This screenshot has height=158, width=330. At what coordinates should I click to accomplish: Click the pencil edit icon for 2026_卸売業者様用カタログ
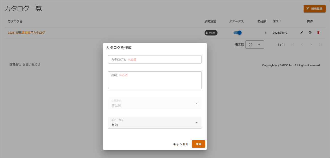point(302,33)
